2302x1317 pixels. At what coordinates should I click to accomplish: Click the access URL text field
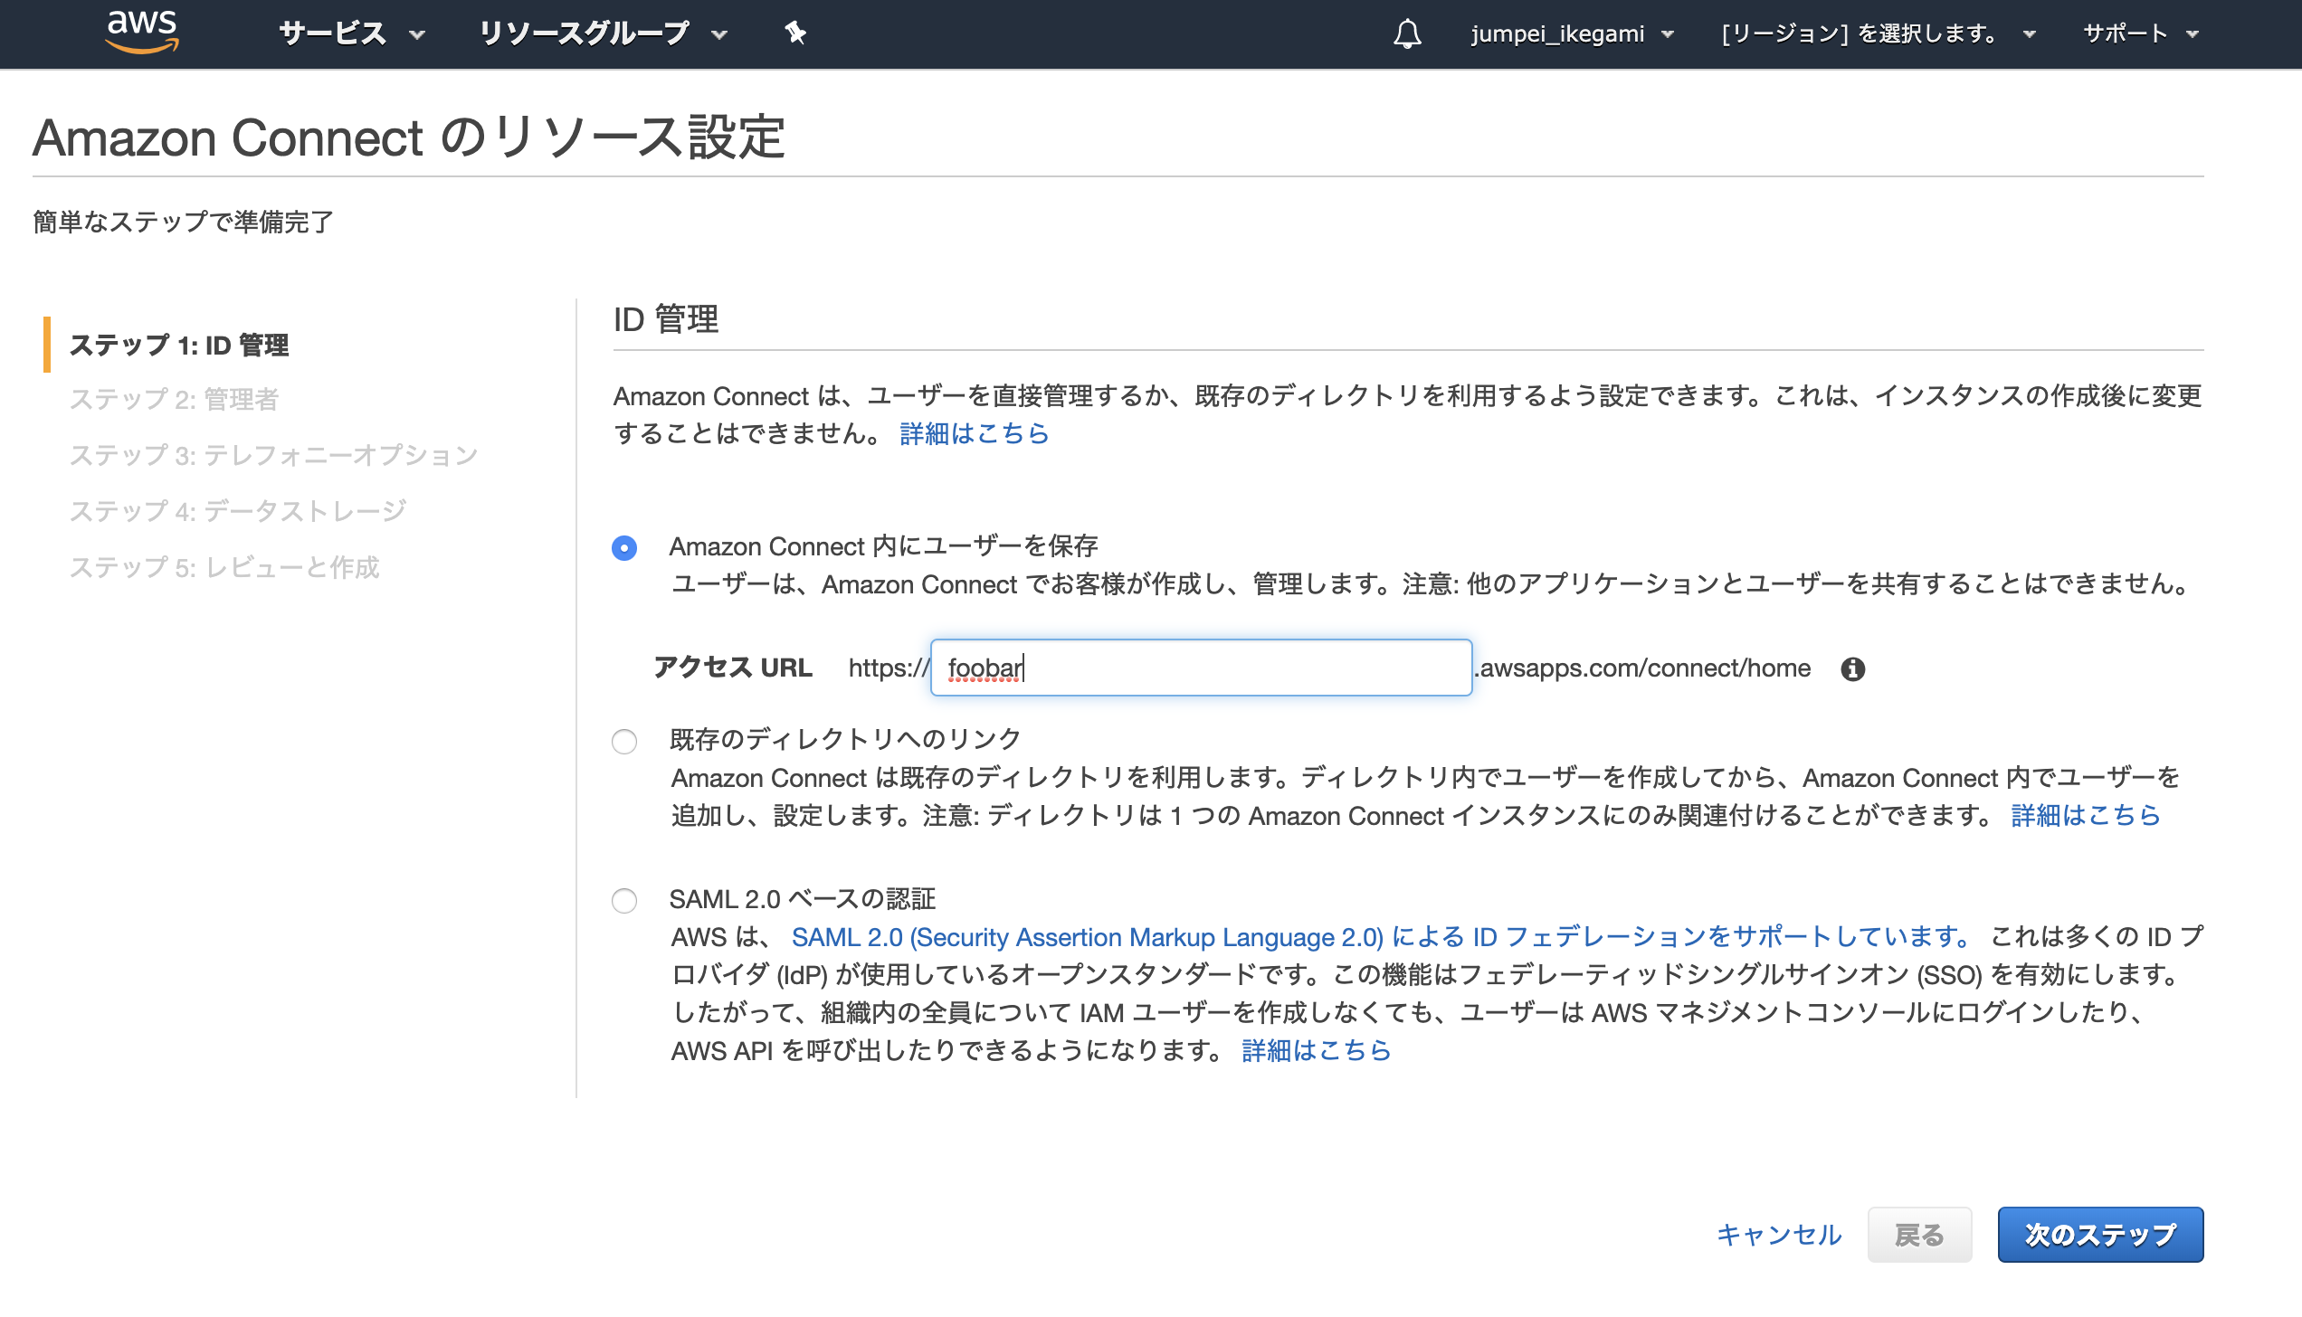(x=1201, y=668)
